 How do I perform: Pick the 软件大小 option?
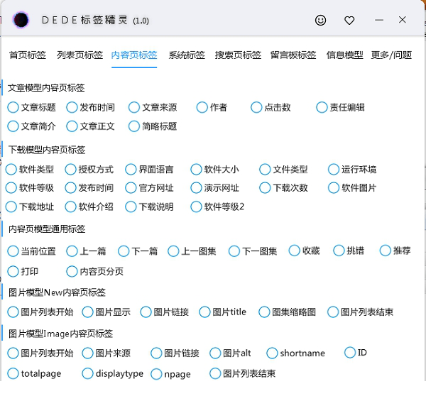pyautogui.click(x=196, y=170)
